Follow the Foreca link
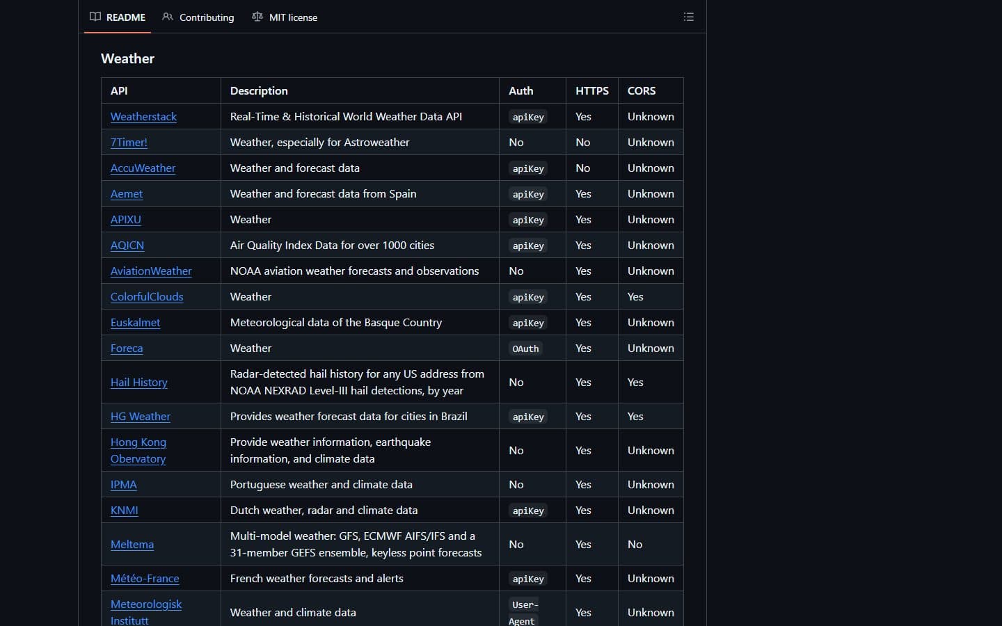 (127, 348)
